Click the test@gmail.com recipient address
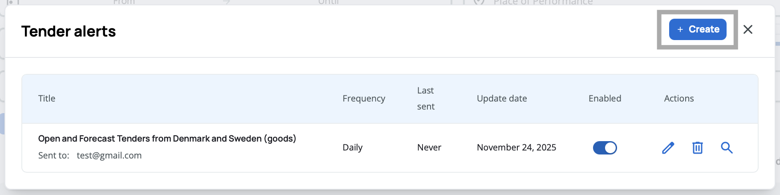Viewport: 780px width, 195px height. (x=109, y=155)
